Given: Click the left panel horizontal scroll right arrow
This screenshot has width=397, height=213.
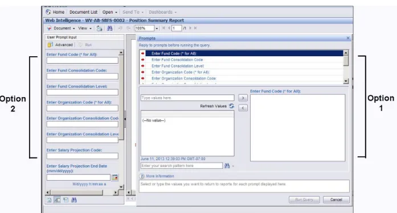Looking at the screenshot, I should 116,193.
